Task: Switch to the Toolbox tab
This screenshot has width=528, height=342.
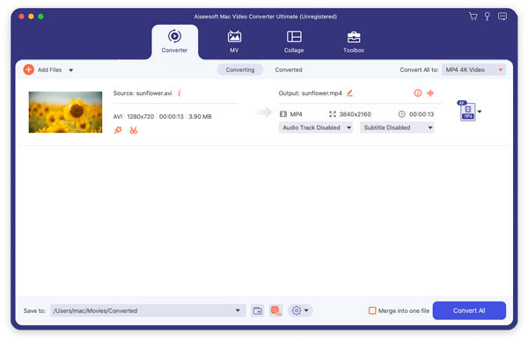Action: point(354,41)
